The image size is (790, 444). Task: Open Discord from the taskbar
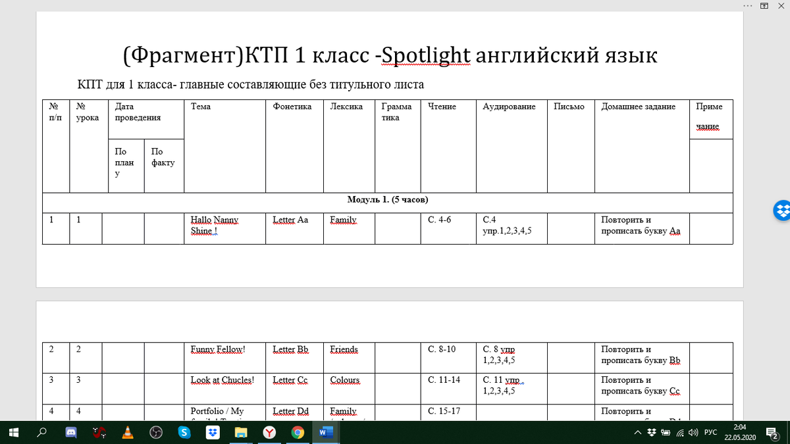(70, 432)
